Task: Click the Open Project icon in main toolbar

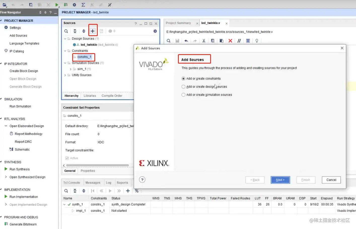Action: click(x=4, y=5)
